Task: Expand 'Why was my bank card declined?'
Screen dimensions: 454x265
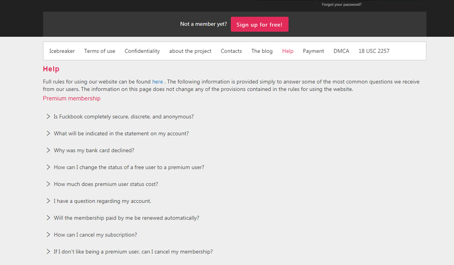Action: click(x=94, y=151)
